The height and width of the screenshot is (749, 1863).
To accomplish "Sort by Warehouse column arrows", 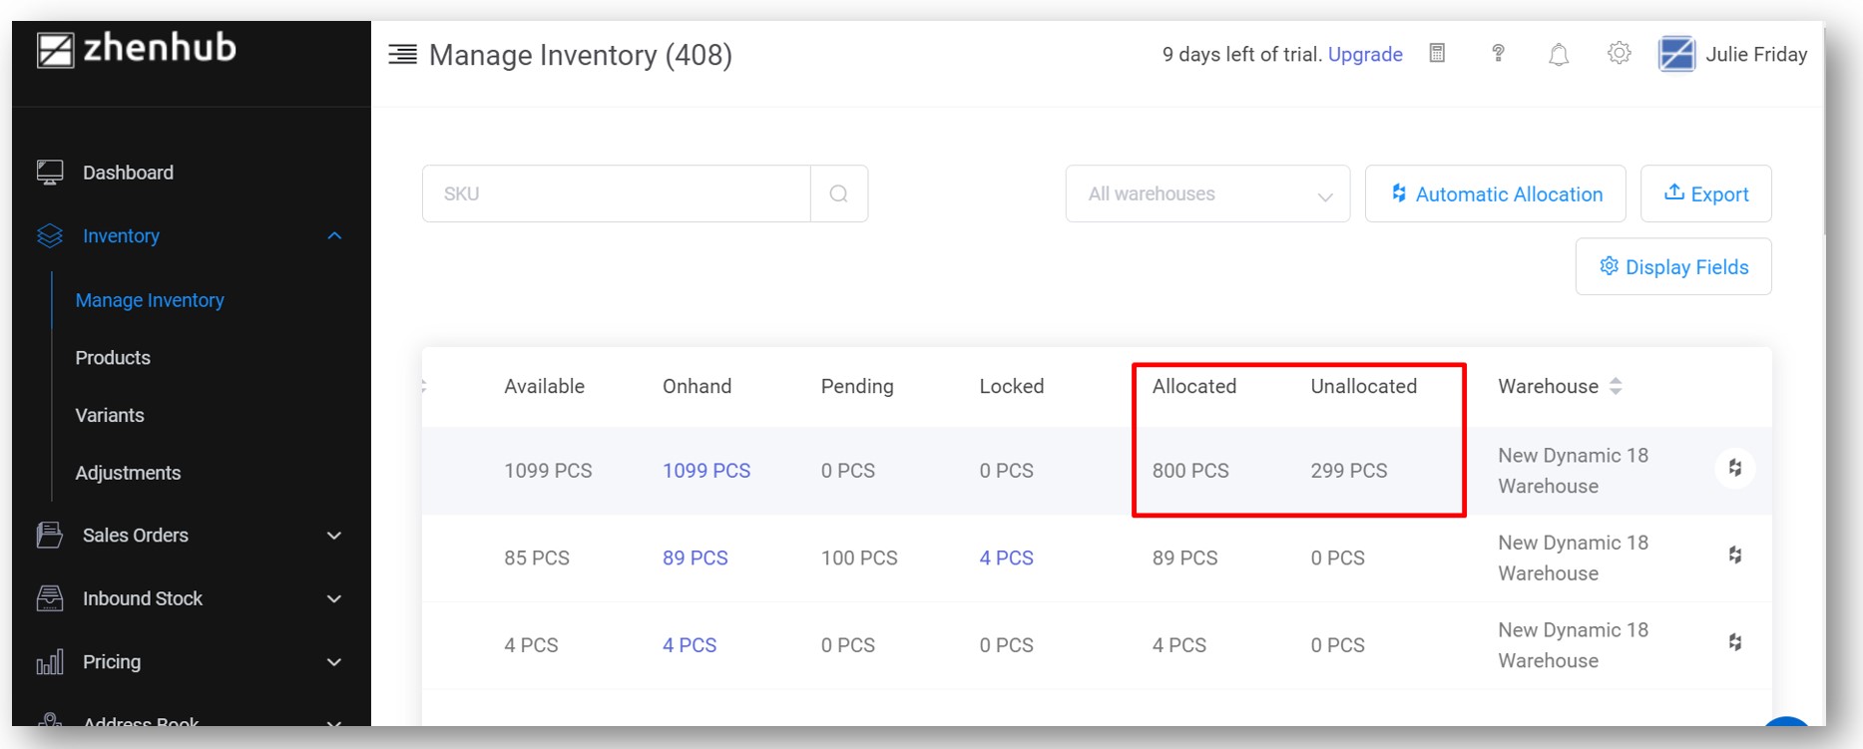I will [x=1616, y=386].
